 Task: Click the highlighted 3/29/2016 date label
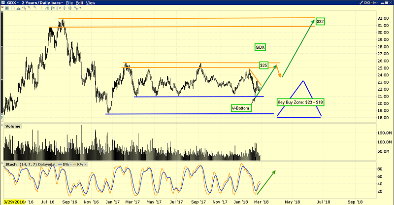[x=14, y=202]
